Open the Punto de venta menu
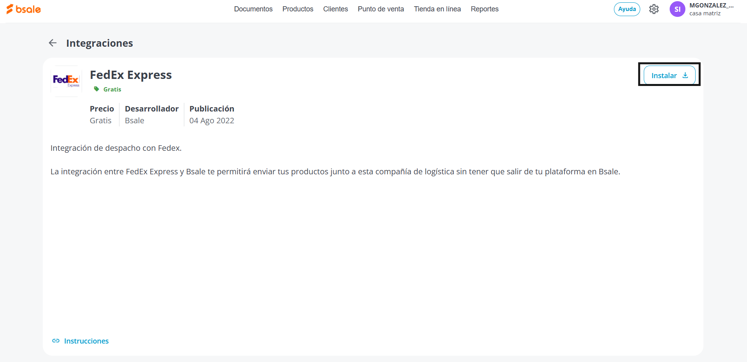The width and height of the screenshot is (747, 362). click(381, 9)
